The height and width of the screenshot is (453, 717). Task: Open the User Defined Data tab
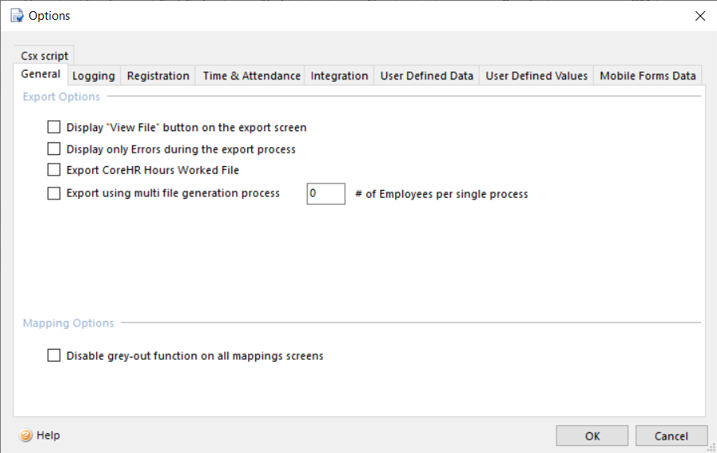(x=427, y=75)
